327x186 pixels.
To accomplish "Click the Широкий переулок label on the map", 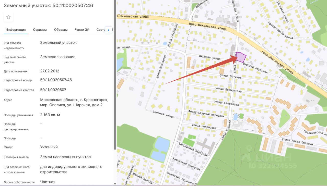I will click(255, 68).
